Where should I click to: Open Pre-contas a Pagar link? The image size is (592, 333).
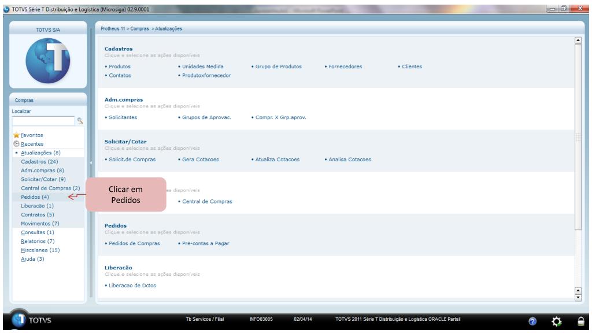tap(205, 243)
